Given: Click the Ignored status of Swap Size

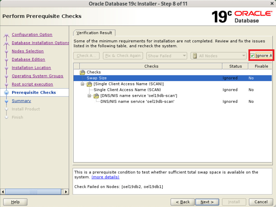Looking at the screenshot, I should tap(230, 78).
